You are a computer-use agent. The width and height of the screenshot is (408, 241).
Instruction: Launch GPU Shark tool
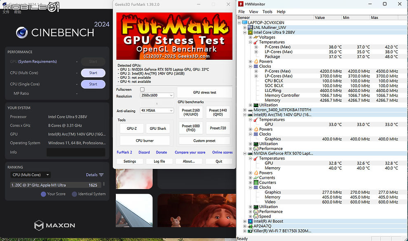(158, 129)
